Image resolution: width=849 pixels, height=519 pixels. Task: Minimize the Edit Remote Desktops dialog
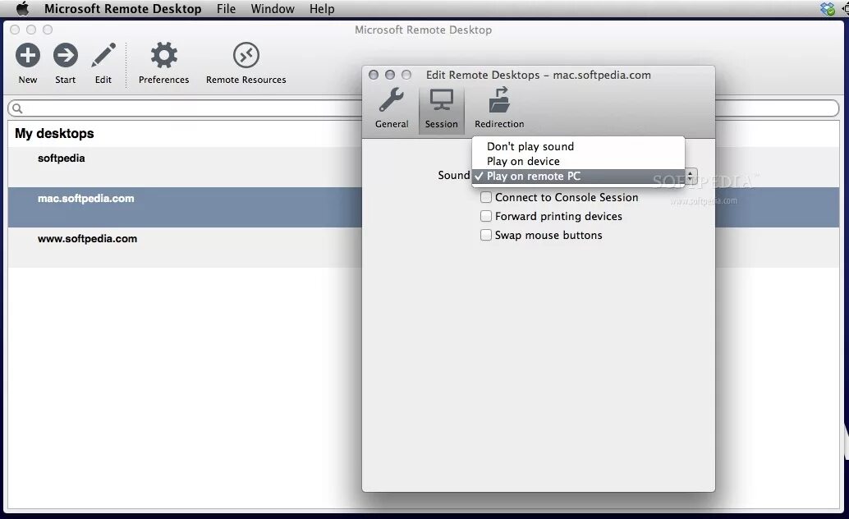coord(390,75)
